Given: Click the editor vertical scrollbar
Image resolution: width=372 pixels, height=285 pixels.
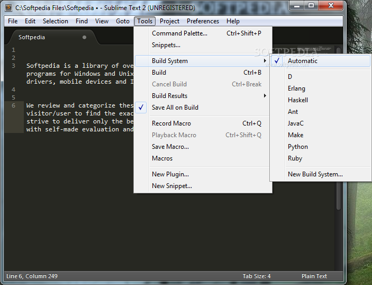Looking at the screenshot, I should [339, 128].
